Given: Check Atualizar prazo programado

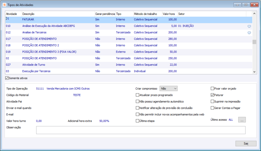Looking at the screenshot, I should 137,95.
